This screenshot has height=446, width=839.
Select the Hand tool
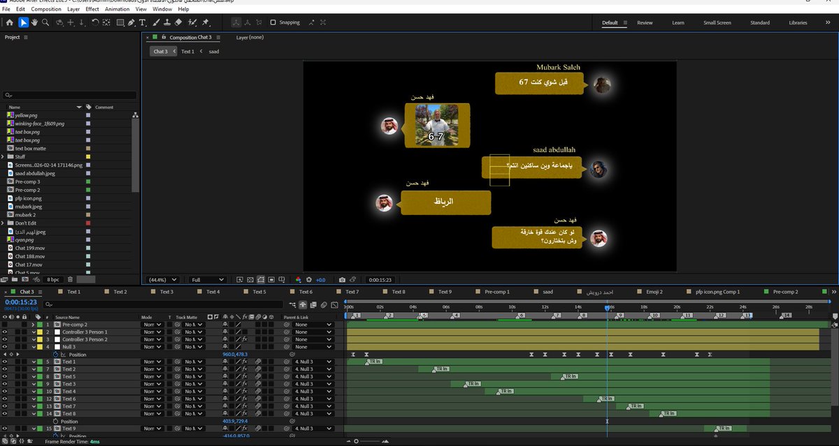click(x=34, y=22)
